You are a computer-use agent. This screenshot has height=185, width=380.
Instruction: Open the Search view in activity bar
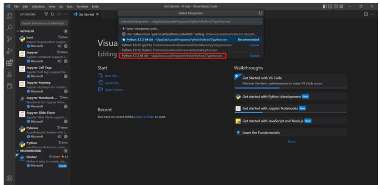[9, 27]
